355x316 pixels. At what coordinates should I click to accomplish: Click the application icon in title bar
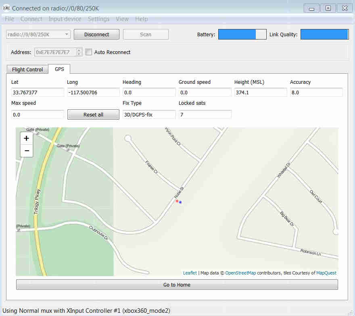(x=6, y=8)
